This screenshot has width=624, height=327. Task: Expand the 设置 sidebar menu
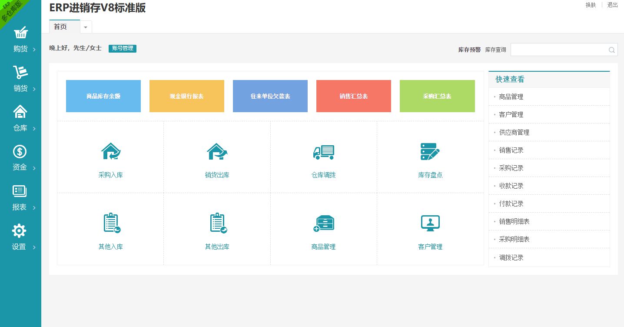point(20,237)
